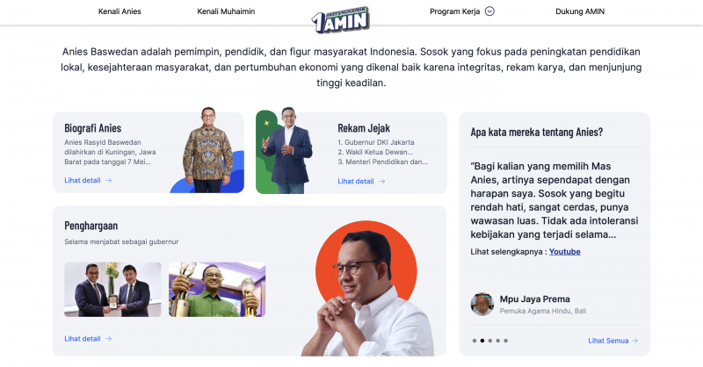The height and width of the screenshot is (367, 703).
Task: Select the first testimonial carousel dot
Action: click(x=475, y=341)
